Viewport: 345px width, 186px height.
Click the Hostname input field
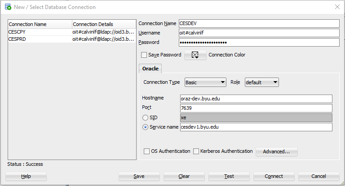click(x=256, y=99)
